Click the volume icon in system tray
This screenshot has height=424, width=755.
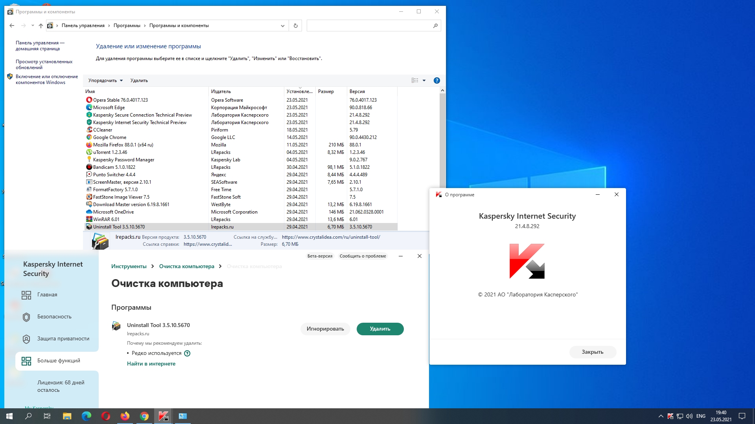(x=689, y=416)
